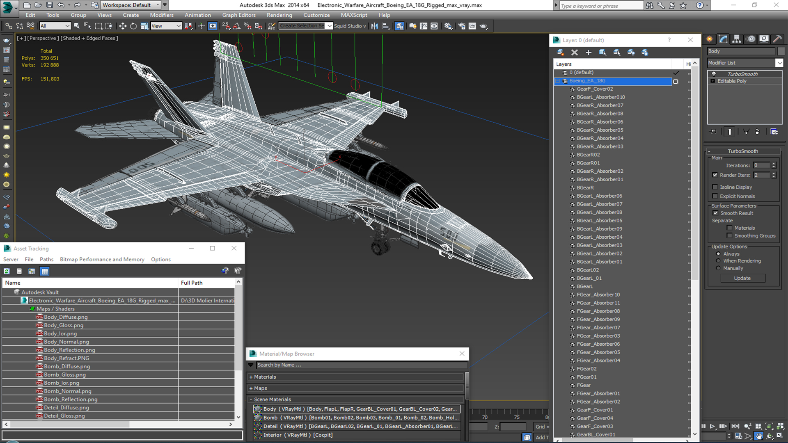Image resolution: width=788 pixels, height=443 pixels.
Task: Add selected objects to layer plus icon
Action: click(589, 52)
